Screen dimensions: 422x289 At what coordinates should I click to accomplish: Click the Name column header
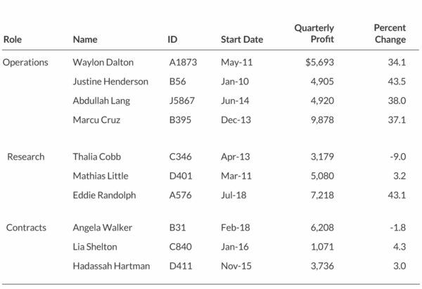tap(85, 39)
